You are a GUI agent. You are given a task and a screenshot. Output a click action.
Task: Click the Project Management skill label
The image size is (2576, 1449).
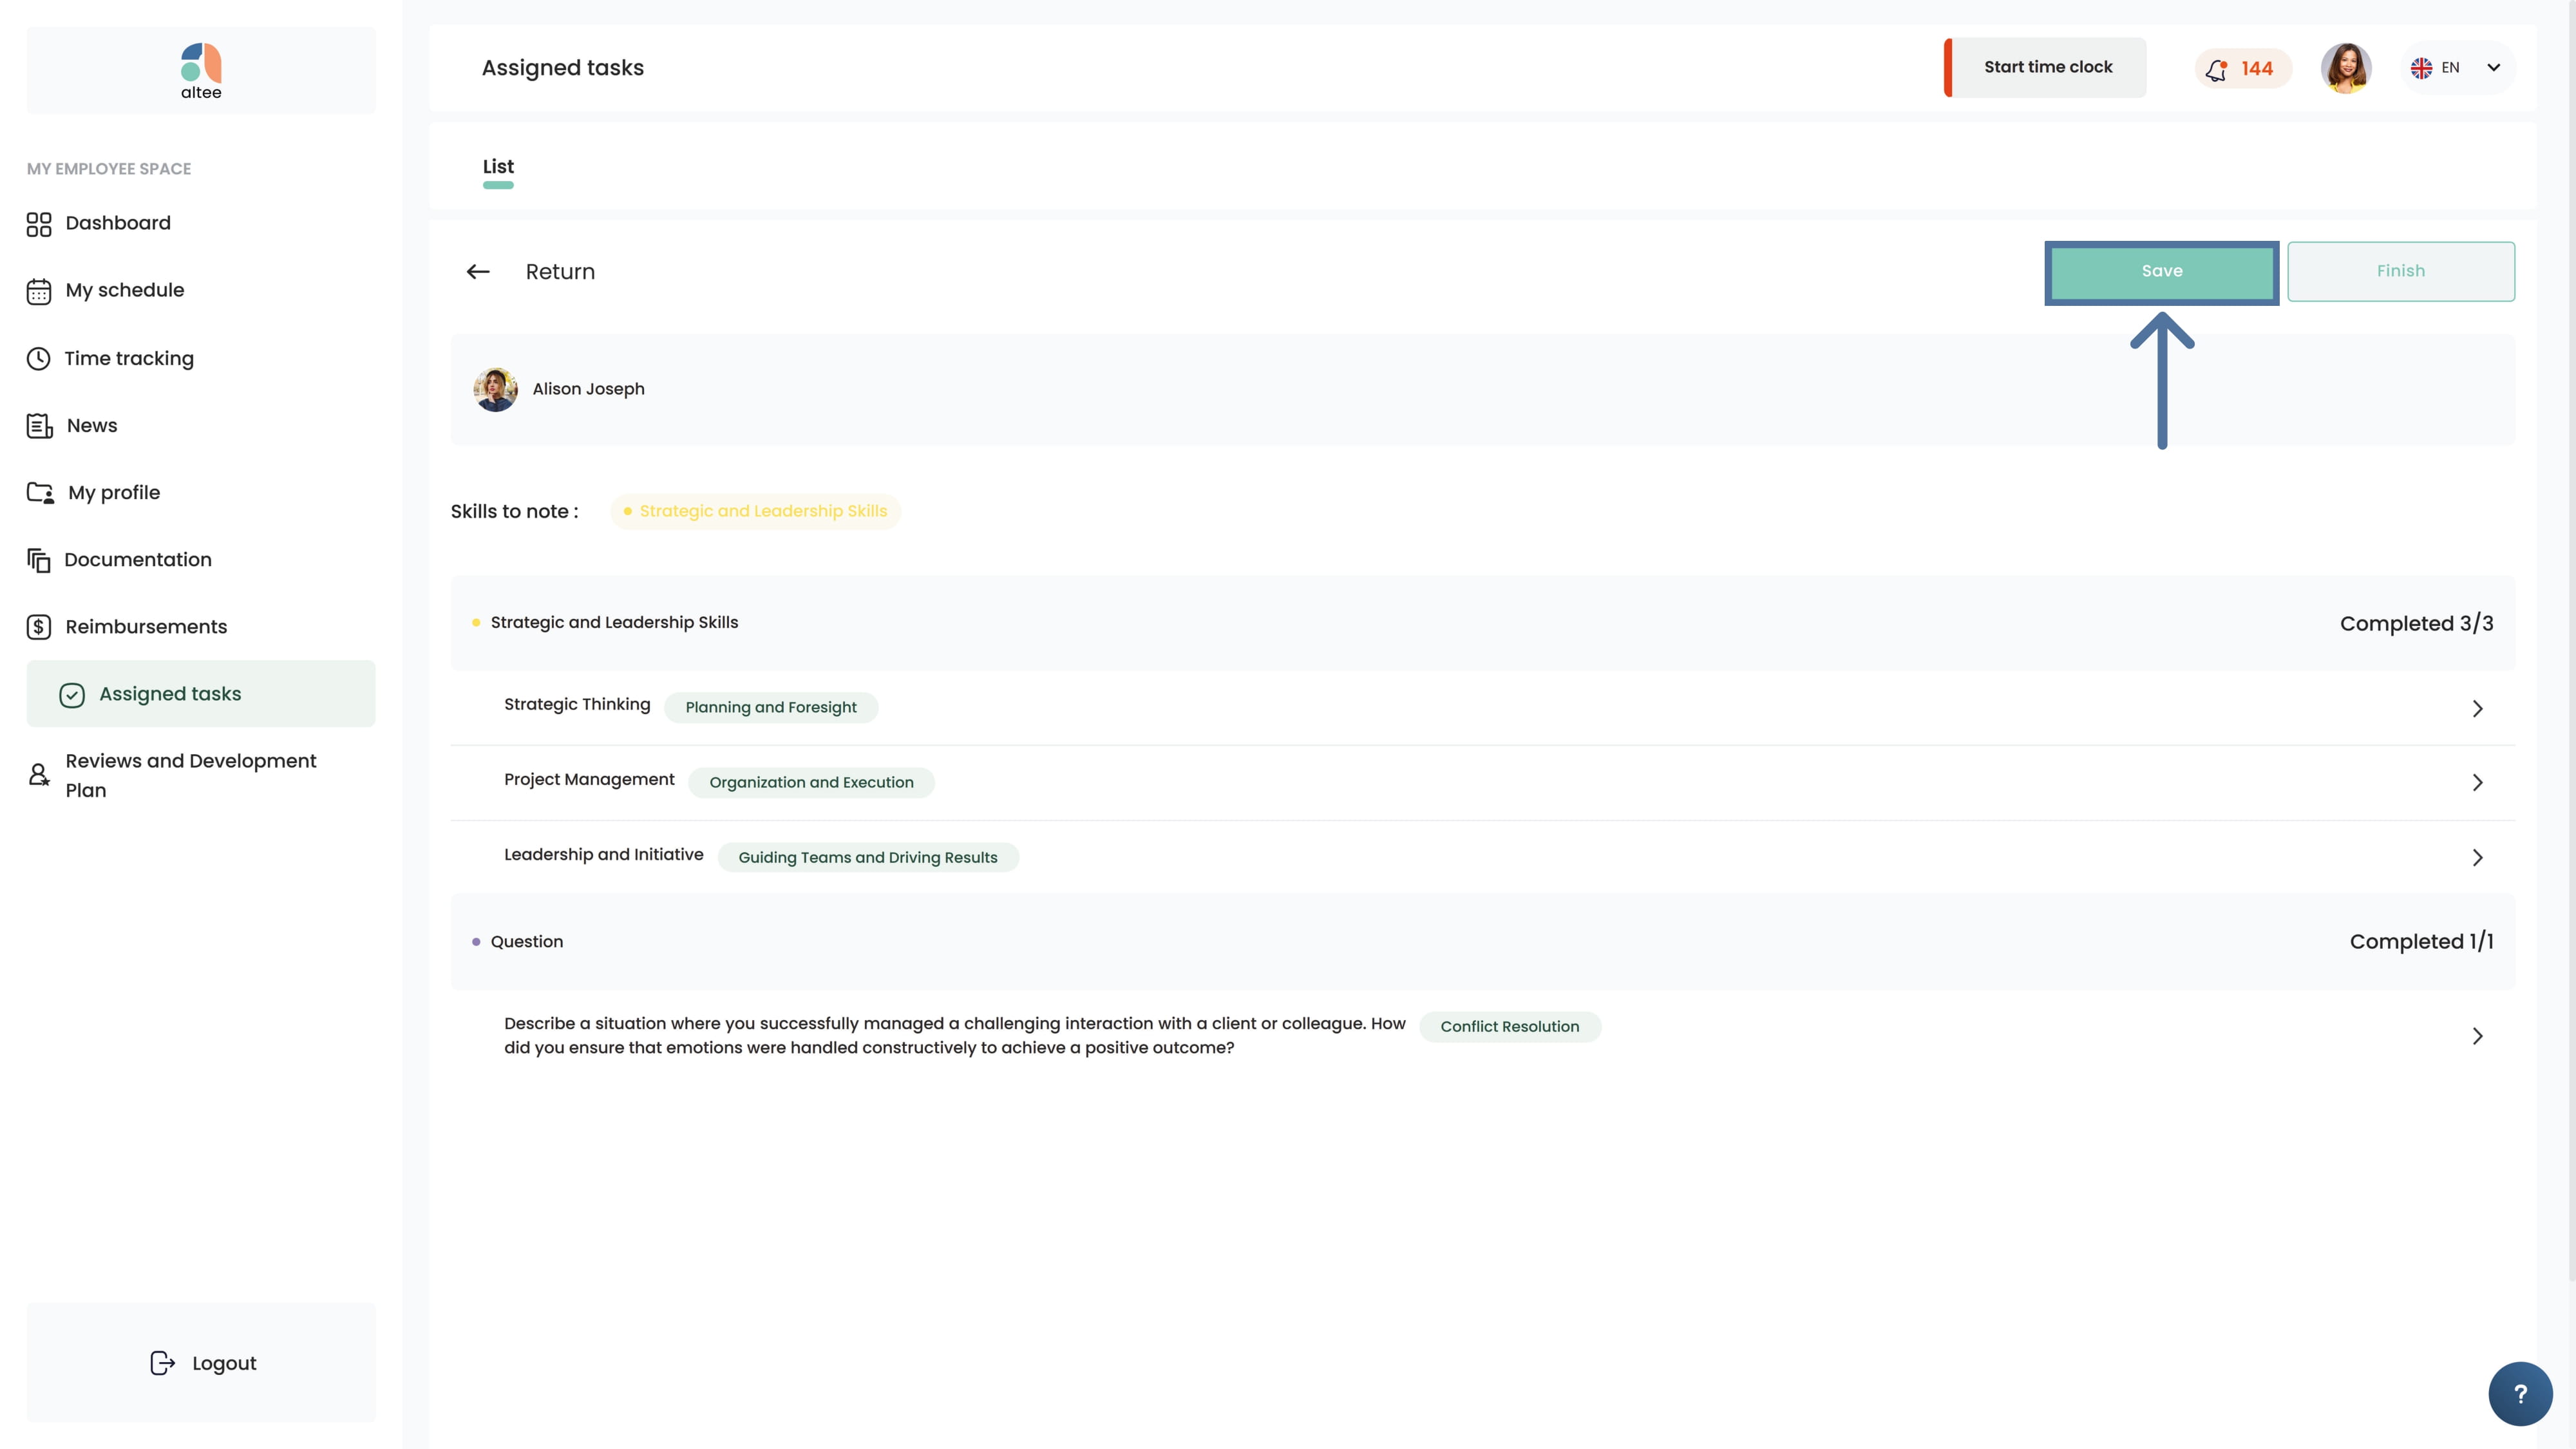[589, 779]
